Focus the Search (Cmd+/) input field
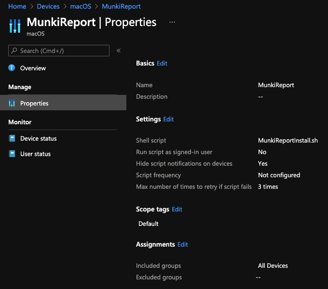The width and height of the screenshot is (328, 289). click(x=63, y=51)
